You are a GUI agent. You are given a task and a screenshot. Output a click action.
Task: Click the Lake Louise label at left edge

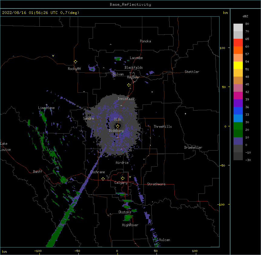point(5,147)
